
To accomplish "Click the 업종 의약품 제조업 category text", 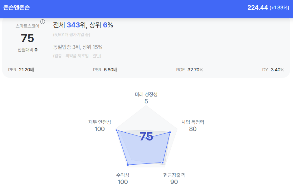I will [x=77, y=56].
